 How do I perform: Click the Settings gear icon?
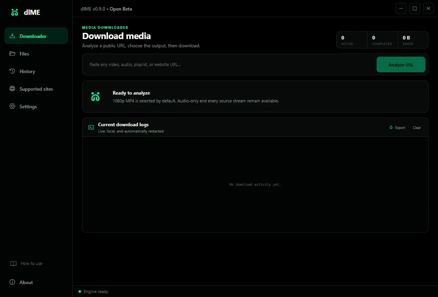(12, 106)
